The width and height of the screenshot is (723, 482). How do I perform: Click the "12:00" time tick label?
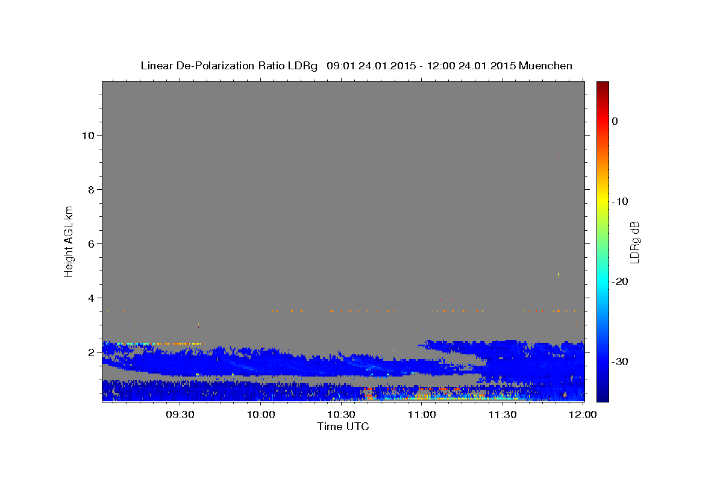(583, 415)
